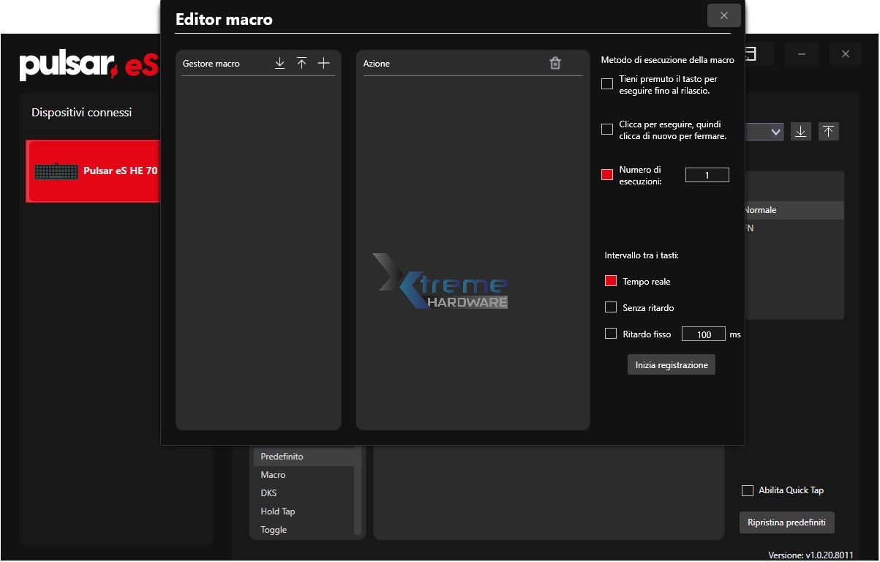Click the export macro up-arrow icon

coord(301,64)
